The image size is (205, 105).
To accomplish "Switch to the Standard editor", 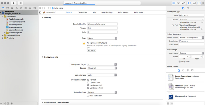I will [174, 3].
